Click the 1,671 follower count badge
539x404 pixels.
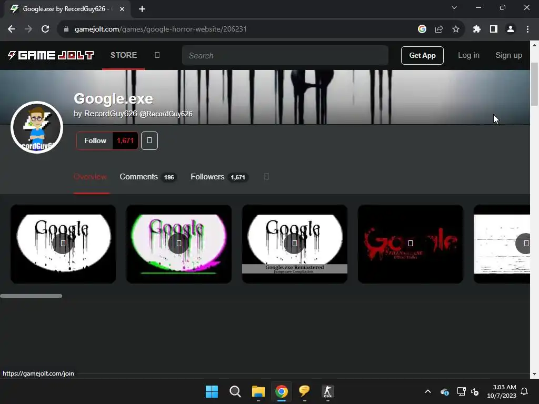[x=125, y=140]
